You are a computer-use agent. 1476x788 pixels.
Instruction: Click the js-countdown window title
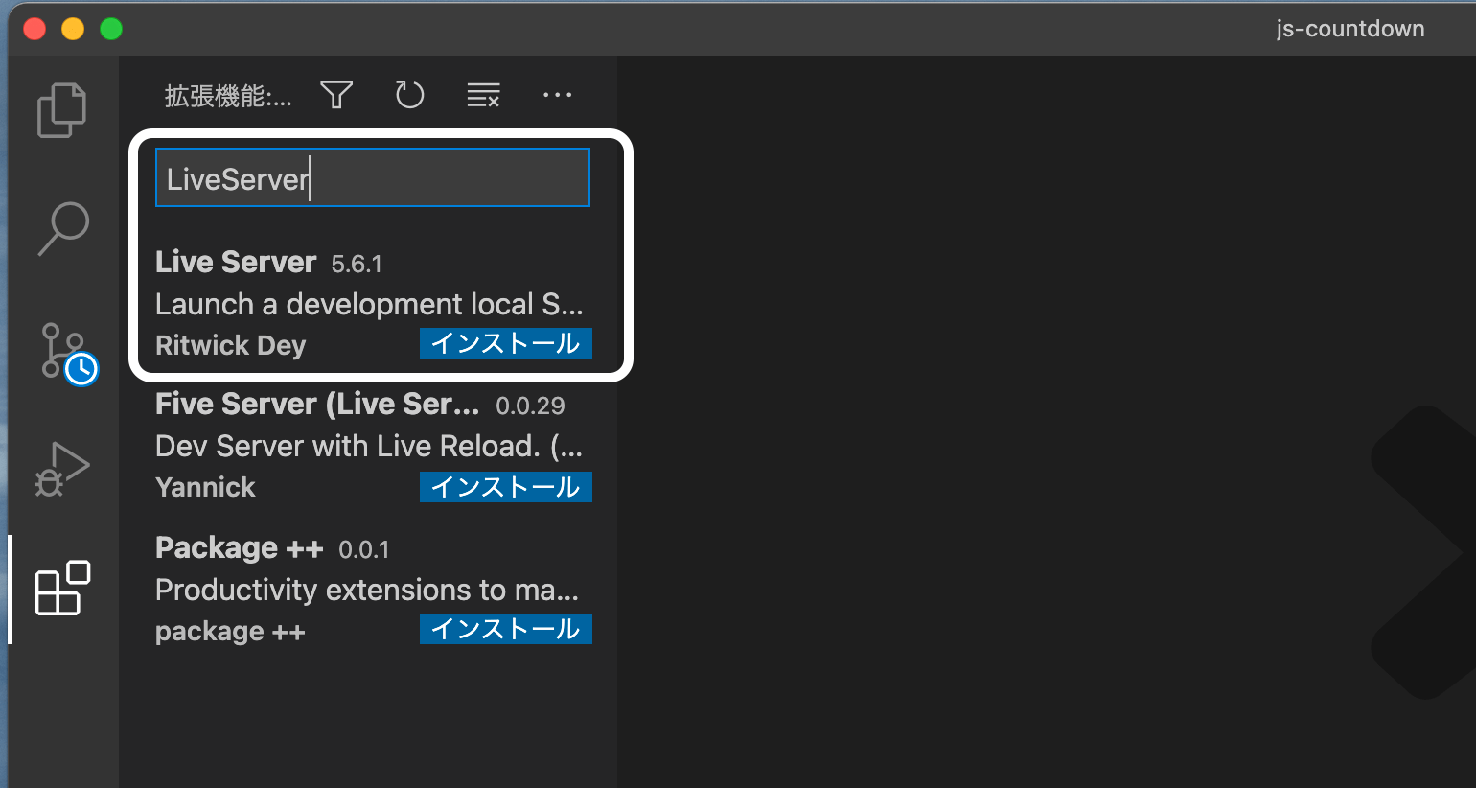[1349, 29]
